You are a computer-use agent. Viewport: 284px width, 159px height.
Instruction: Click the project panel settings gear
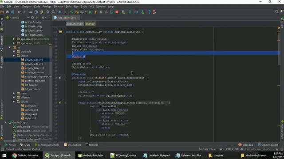click(43, 18)
